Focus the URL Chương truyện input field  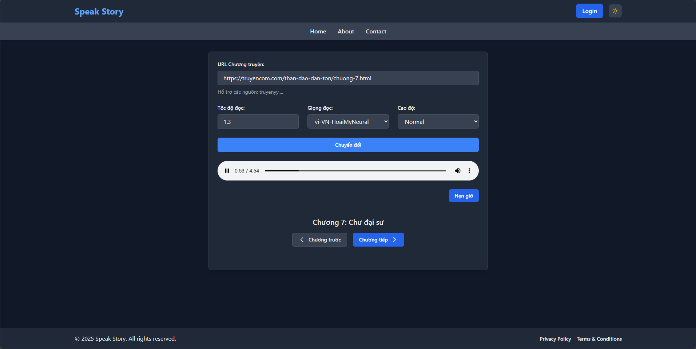[x=348, y=78]
